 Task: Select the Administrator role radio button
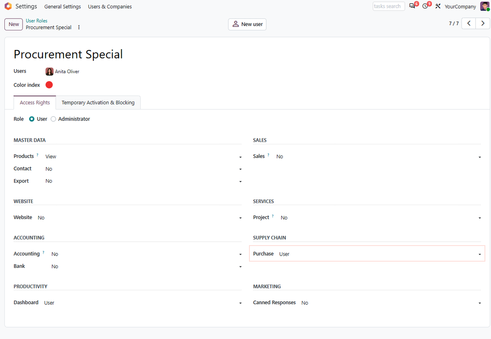point(53,119)
